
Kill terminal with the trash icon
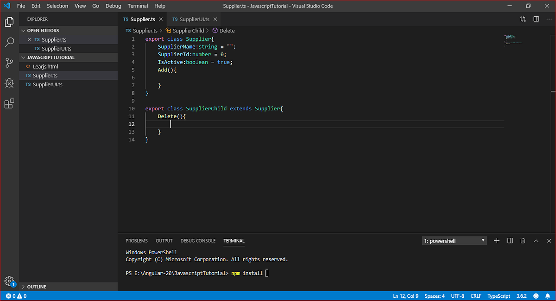[523, 241]
